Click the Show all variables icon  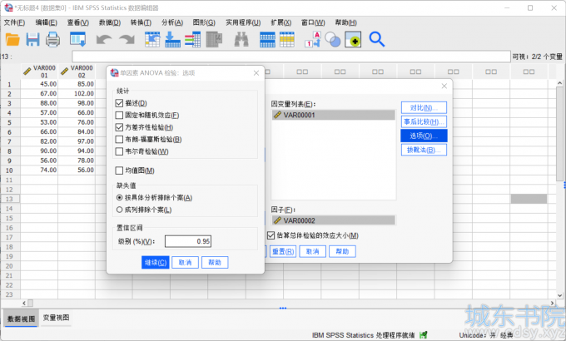pos(353,39)
